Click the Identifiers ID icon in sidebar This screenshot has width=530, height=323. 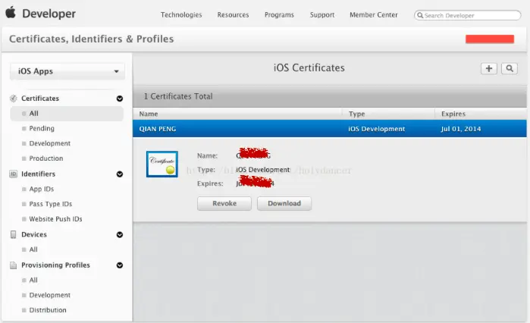(x=13, y=174)
